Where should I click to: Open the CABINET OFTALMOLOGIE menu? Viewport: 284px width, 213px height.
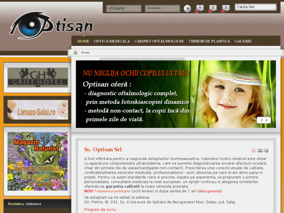pos(159,41)
